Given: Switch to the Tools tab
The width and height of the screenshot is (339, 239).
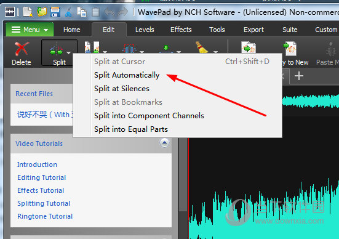Looking at the screenshot, I should coord(217,30).
